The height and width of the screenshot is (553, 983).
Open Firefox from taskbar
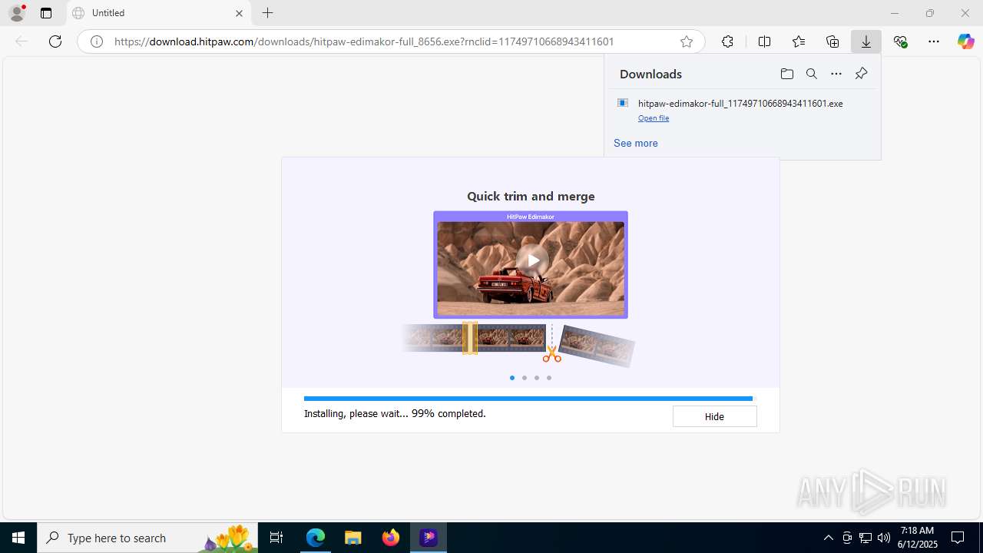click(x=391, y=538)
